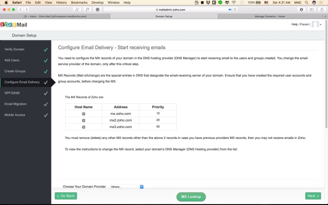
Task: Open the Window menu
Action: coord(113,3)
